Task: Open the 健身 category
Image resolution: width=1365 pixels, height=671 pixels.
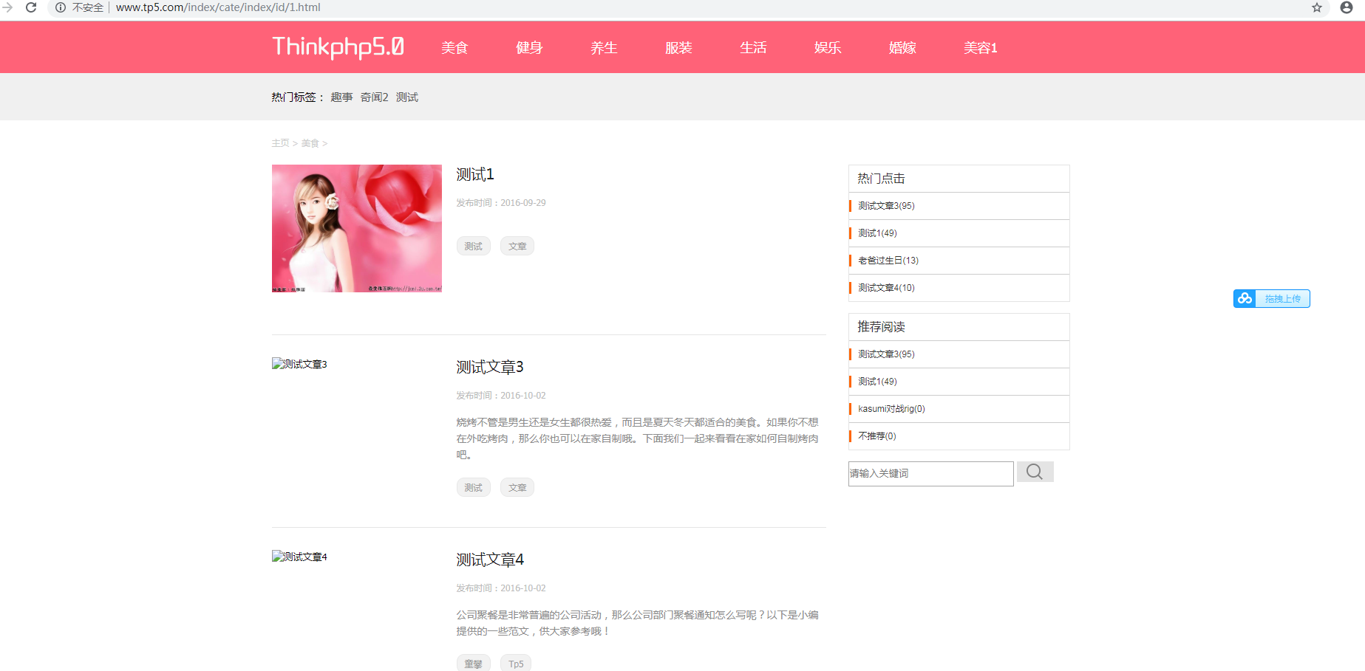Action: [x=529, y=47]
